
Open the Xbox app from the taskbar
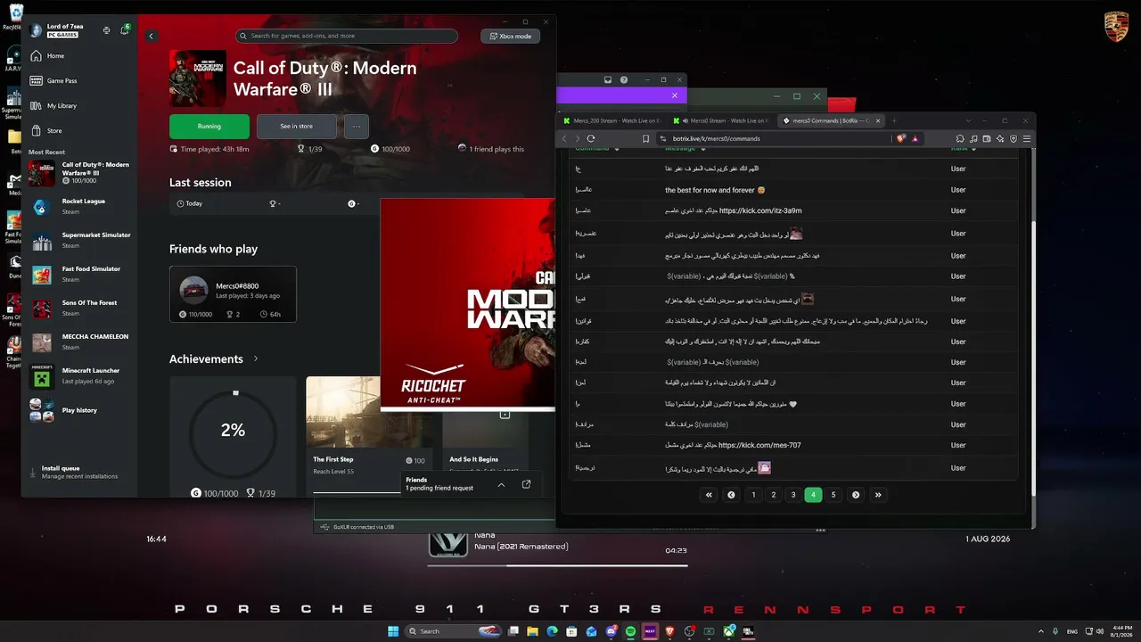click(729, 631)
